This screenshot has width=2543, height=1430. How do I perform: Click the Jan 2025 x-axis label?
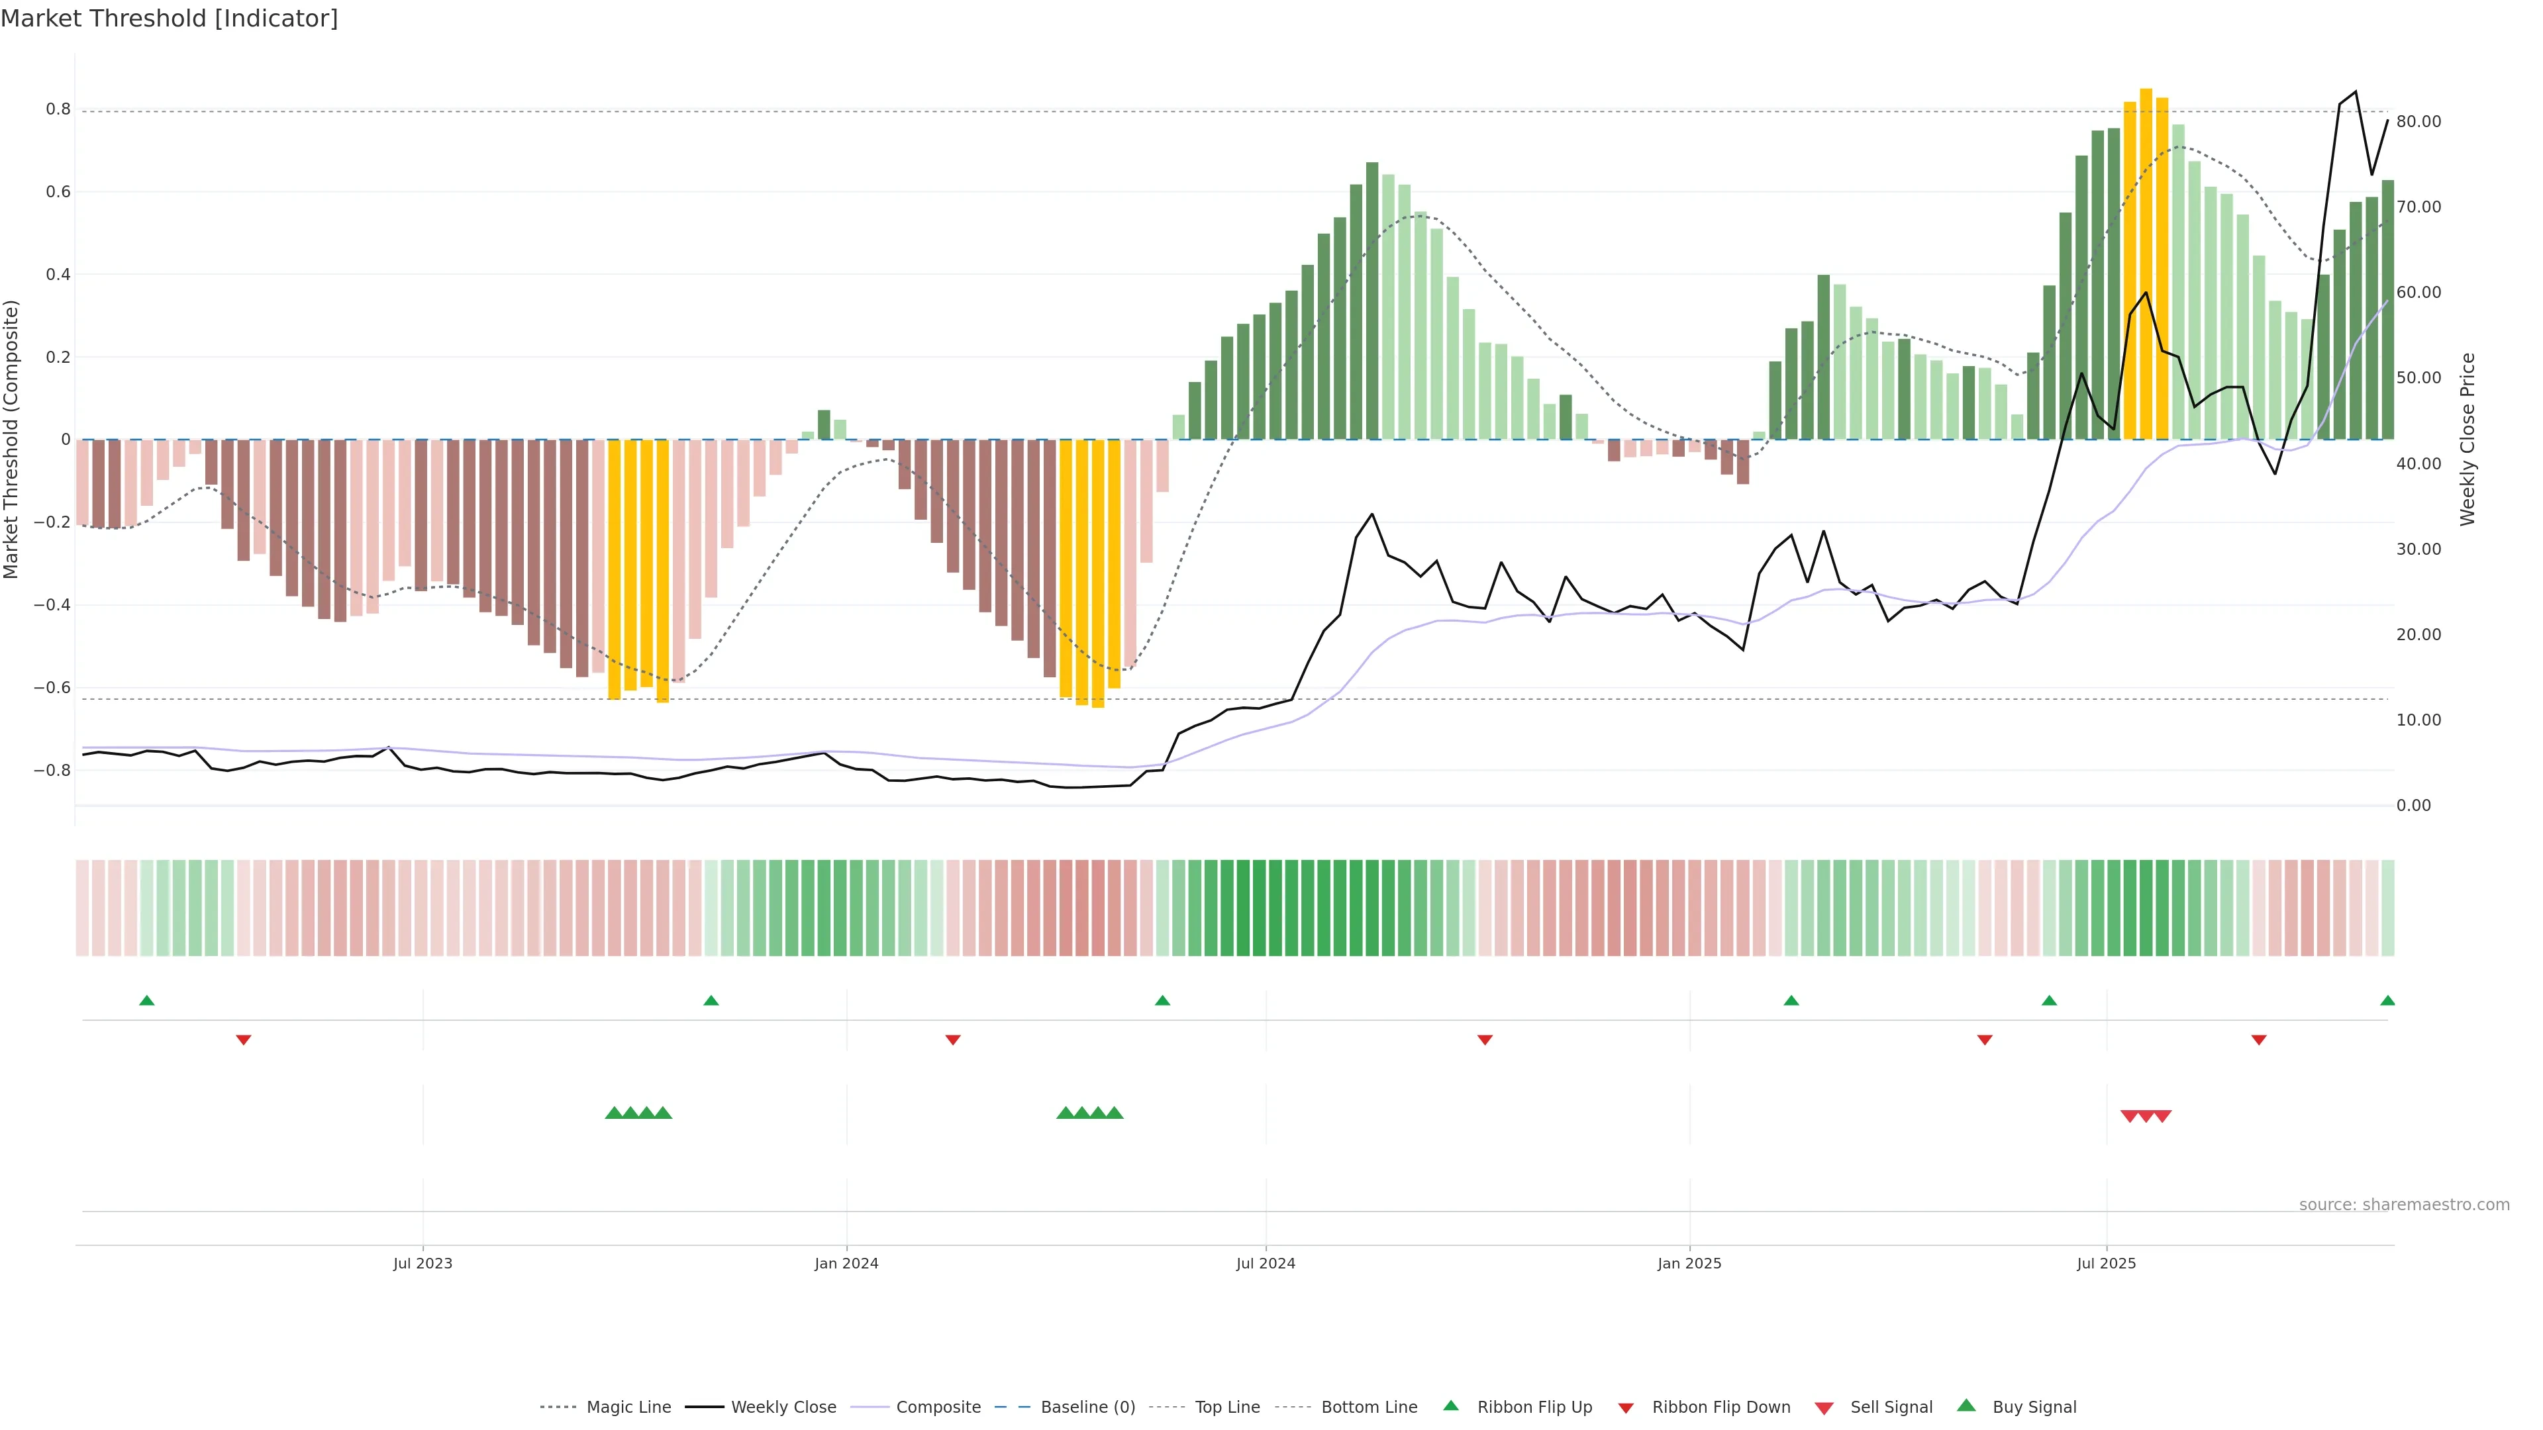tap(1689, 1263)
